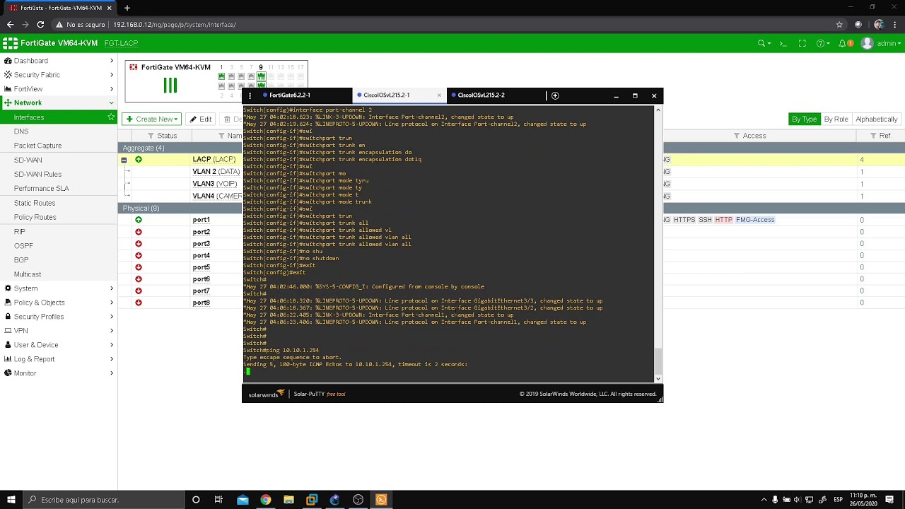Expand the Security Fabric menu
The height and width of the screenshot is (509, 905).
pyautogui.click(x=59, y=75)
